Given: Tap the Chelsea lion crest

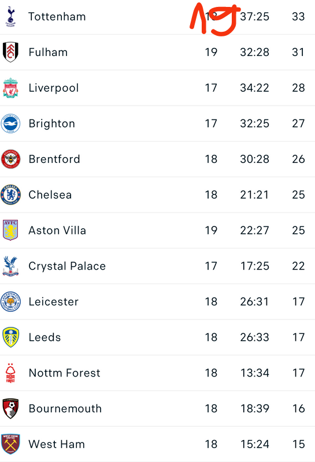Looking at the screenshot, I should 10,195.
